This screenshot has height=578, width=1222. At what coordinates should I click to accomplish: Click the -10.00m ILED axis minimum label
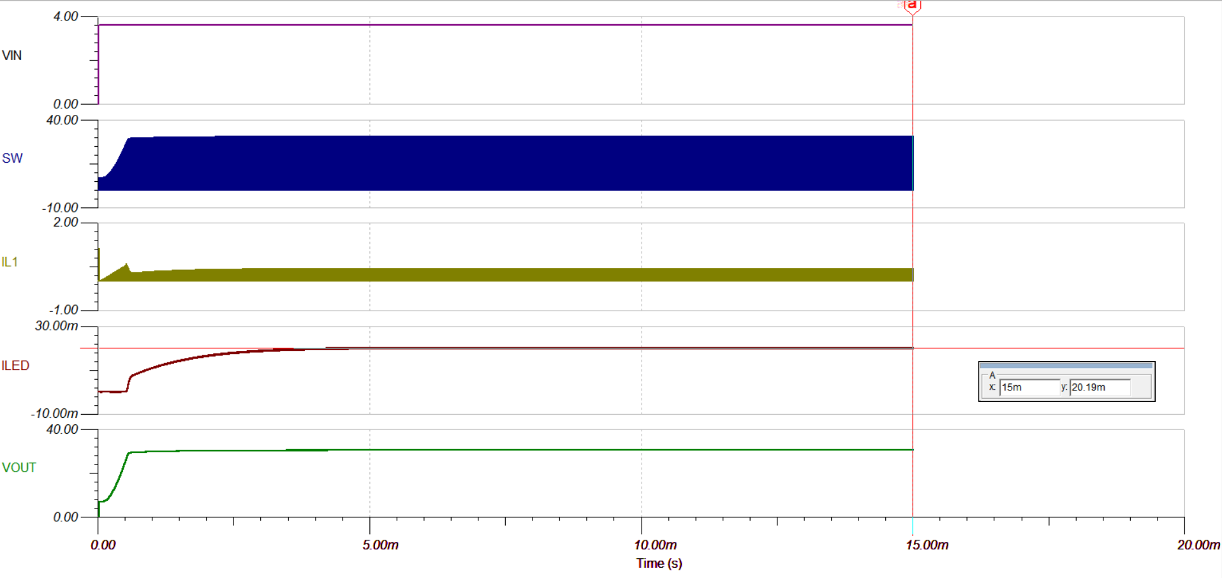(54, 413)
